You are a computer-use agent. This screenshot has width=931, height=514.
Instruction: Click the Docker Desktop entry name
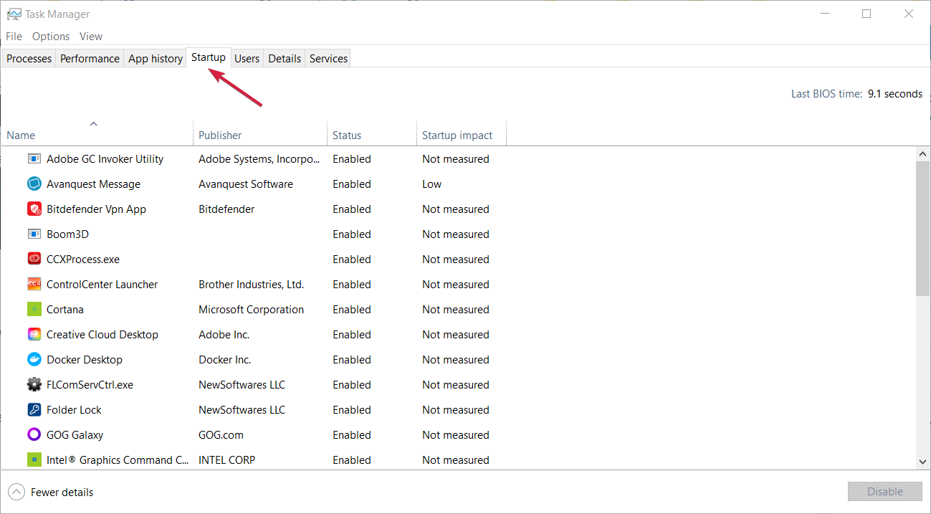85,360
